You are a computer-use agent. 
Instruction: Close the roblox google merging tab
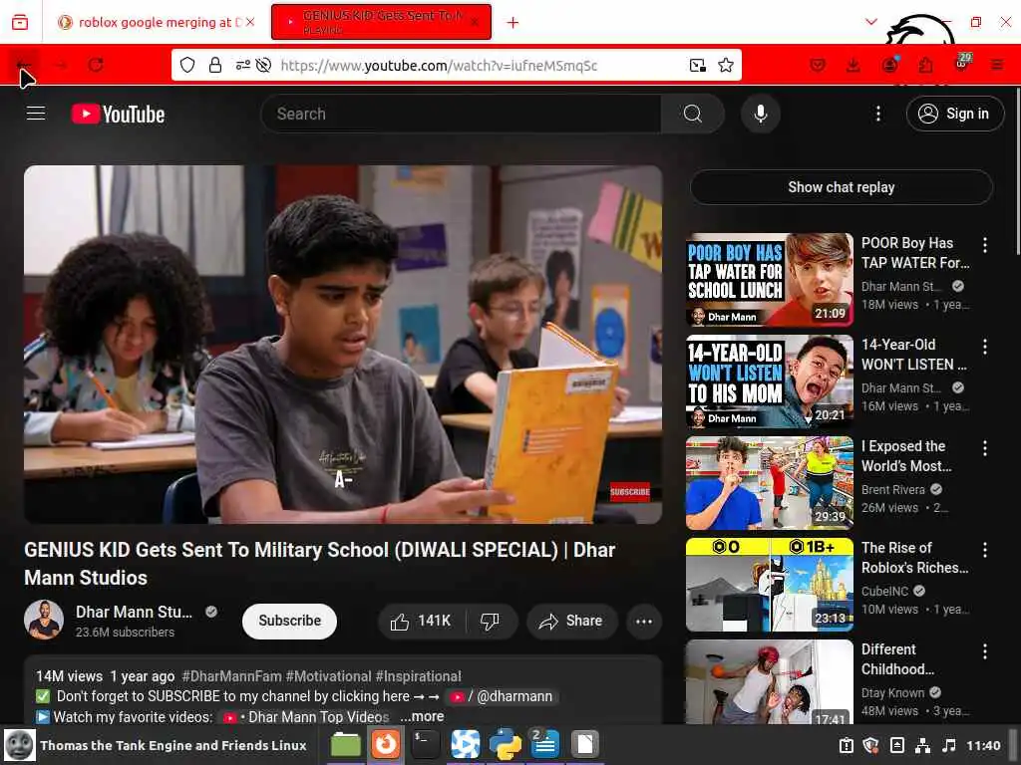[250, 22]
